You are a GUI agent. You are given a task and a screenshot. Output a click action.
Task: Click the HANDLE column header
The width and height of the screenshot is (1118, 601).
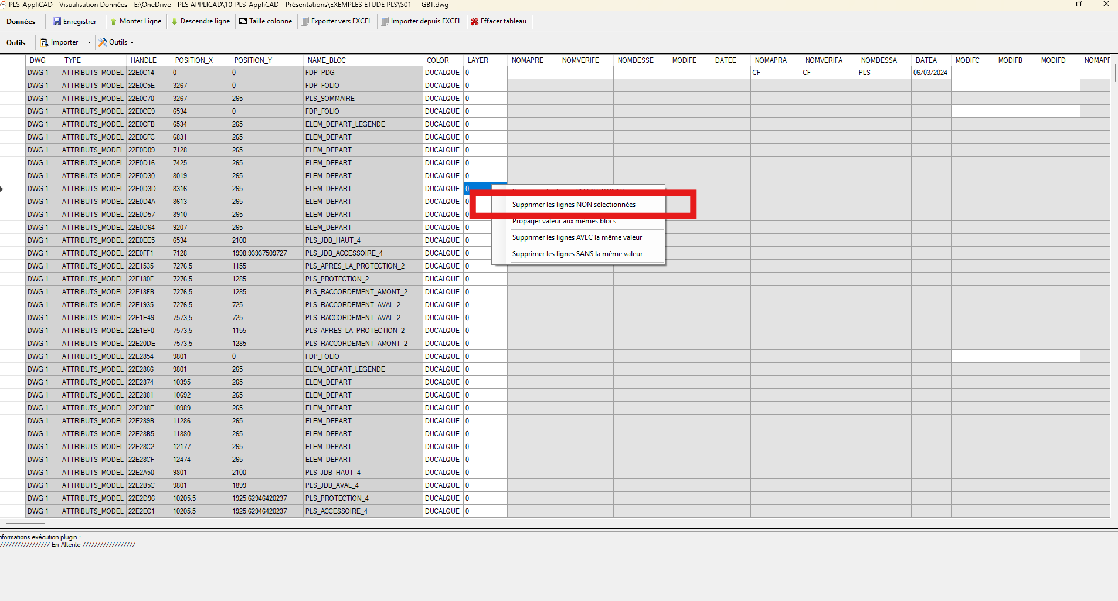click(x=144, y=60)
